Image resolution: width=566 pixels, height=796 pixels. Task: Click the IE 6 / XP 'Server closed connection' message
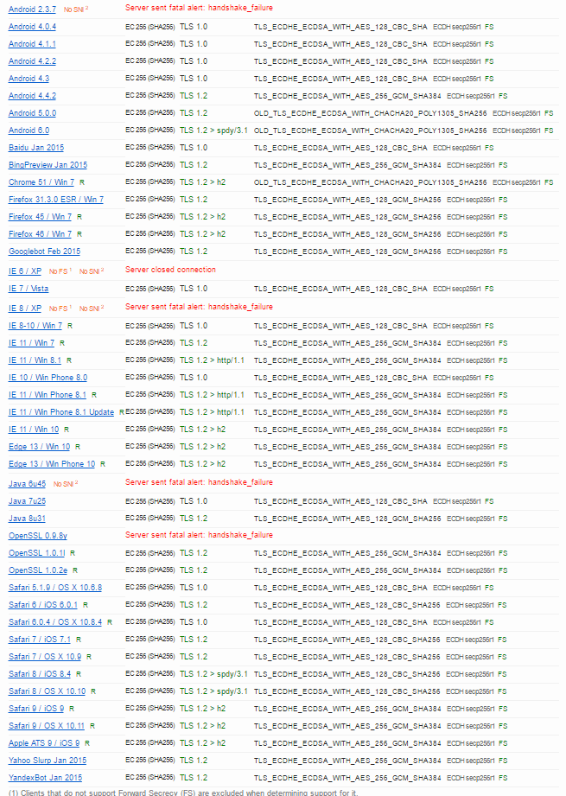[170, 270]
